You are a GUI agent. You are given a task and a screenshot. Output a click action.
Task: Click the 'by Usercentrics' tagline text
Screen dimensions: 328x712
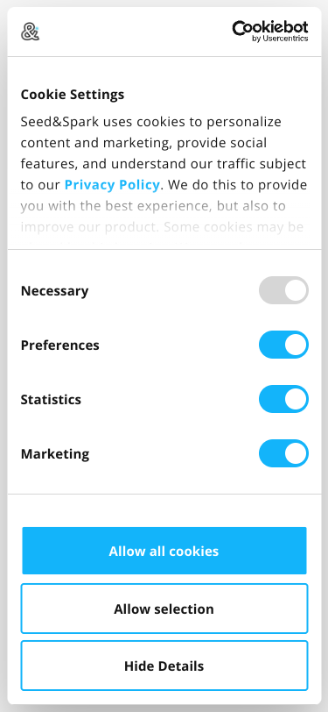280,39
